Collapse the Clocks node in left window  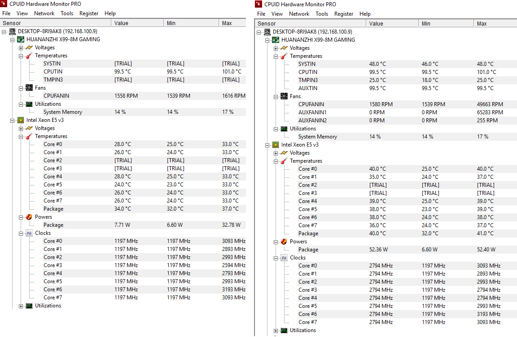(21, 233)
